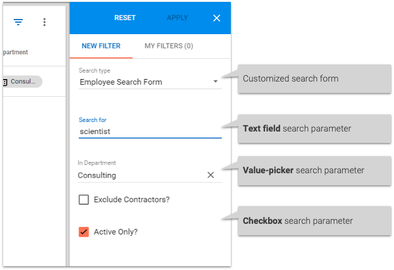Click the Search type field label
This screenshot has width=394, height=270.
[x=94, y=71]
